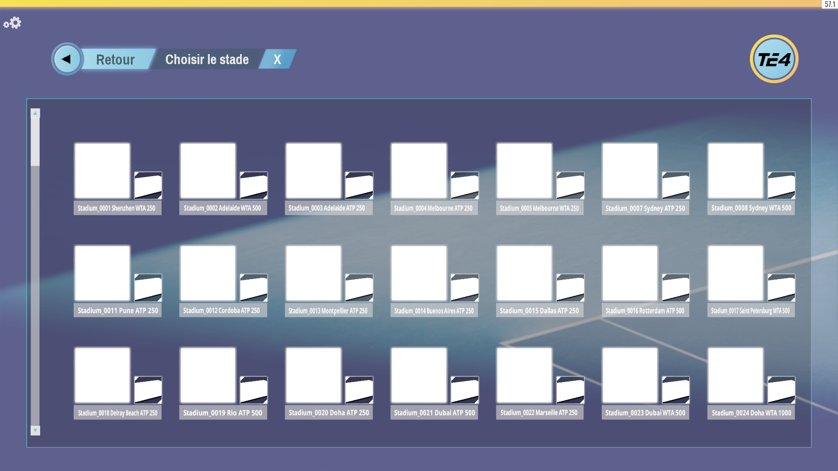Click the court icon beside Melbourne WTA 250

pyautogui.click(x=570, y=185)
